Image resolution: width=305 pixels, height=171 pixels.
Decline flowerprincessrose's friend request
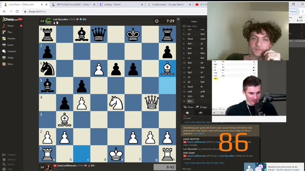(280, 170)
